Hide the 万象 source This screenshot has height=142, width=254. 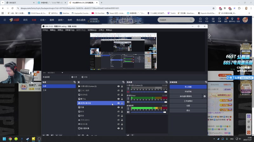click(118, 107)
